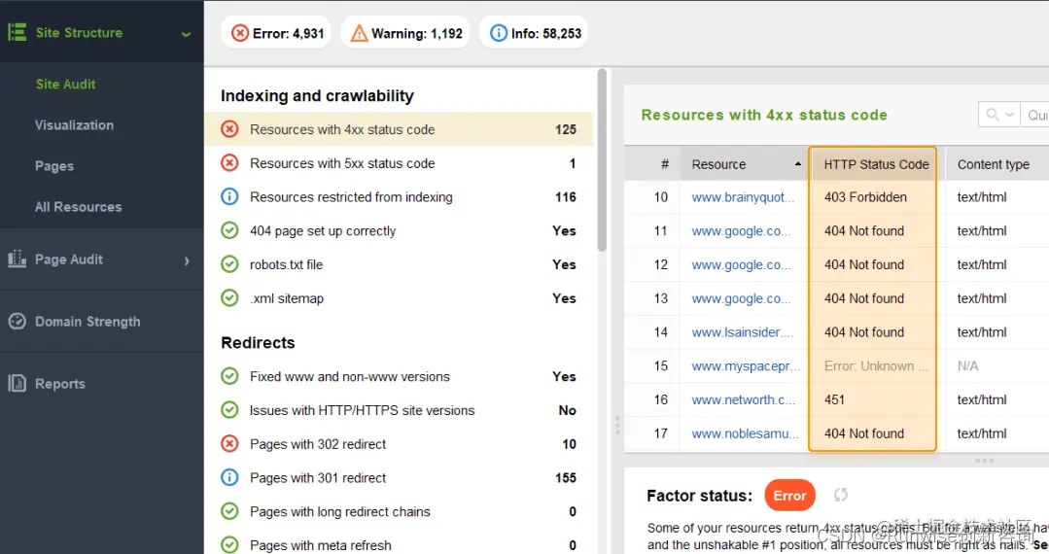Click the blue info icon in Info badge
This screenshot has width=1049, height=554.
click(499, 33)
